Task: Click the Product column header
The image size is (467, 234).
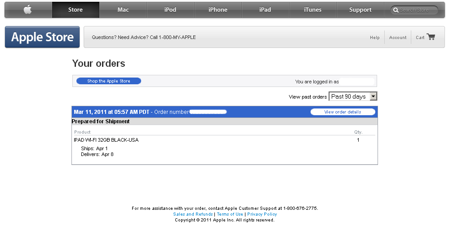Action: [x=83, y=132]
